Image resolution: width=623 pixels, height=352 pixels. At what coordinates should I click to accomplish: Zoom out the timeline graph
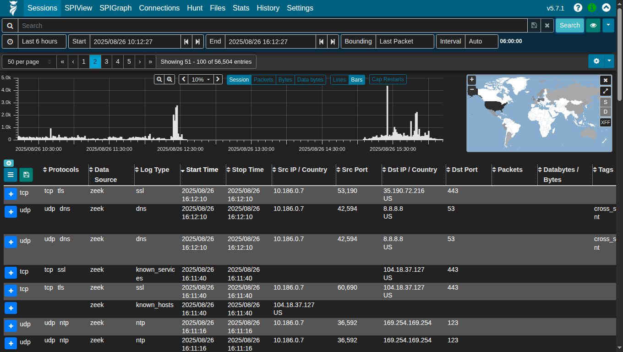pos(159,79)
